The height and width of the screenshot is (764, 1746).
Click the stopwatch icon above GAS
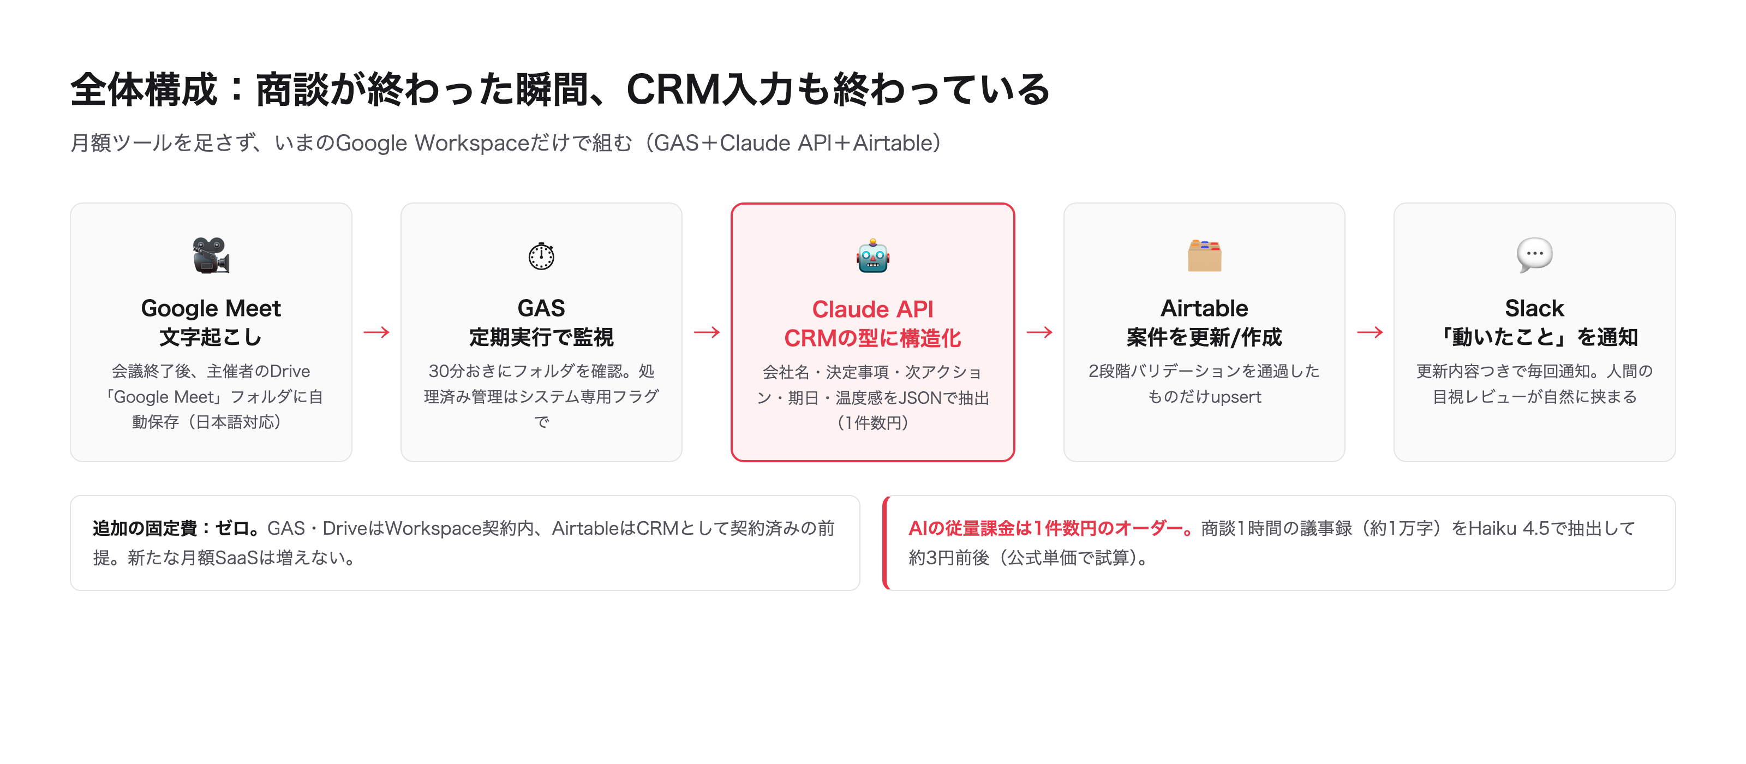tap(541, 255)
